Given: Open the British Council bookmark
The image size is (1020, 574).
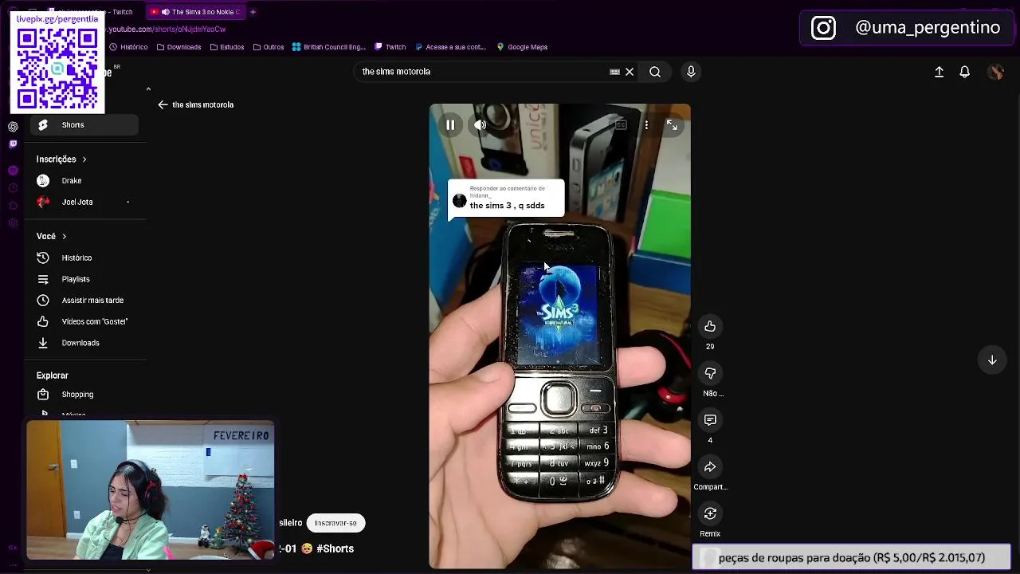Looking at the screenshot, I should coord(329,47).
